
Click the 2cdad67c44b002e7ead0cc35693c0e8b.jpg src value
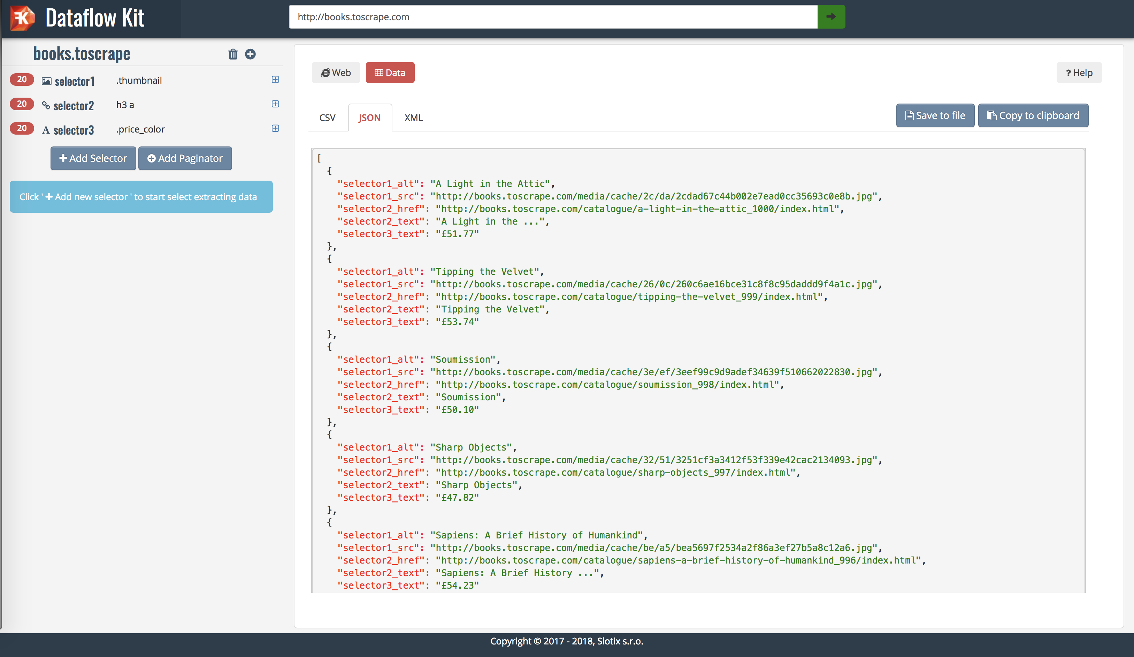click(654, 196)
